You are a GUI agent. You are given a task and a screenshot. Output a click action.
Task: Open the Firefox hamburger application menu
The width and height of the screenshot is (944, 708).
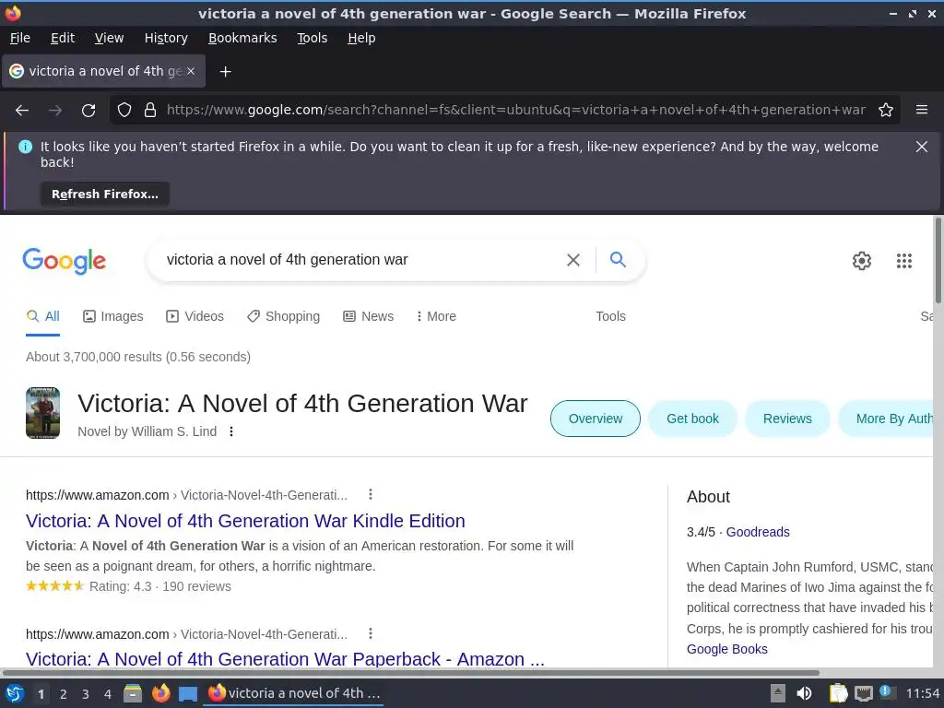coord(922,111)
